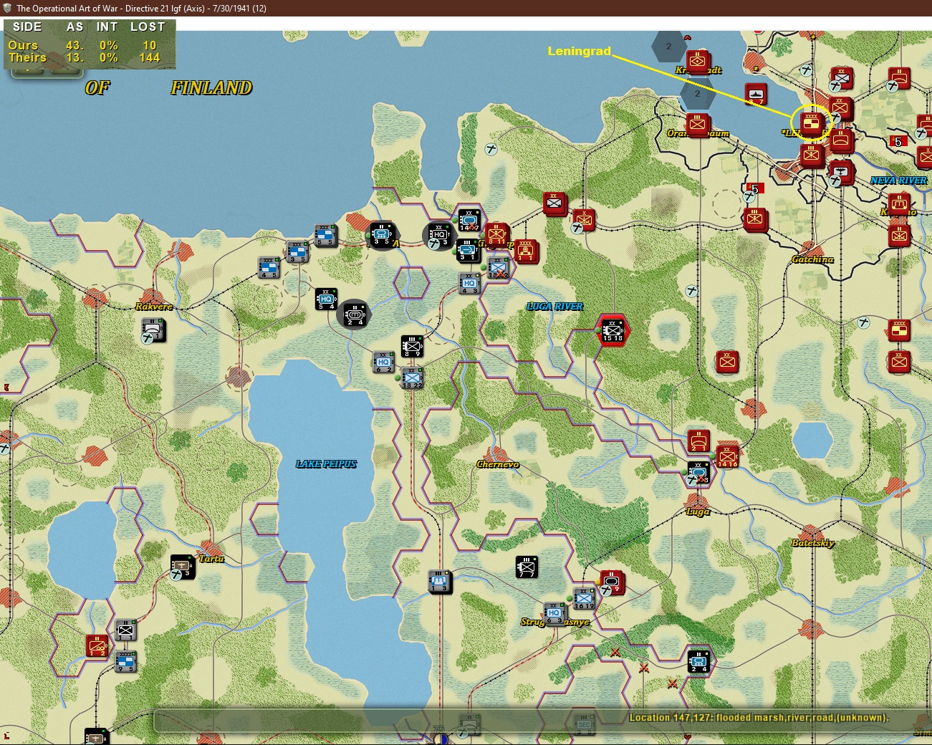Viewport: 932px width, 745px height.
Task: Select the German infantry division 18-22
Action: tap(412, 378)
